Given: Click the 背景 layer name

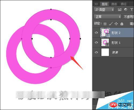Looking at the screenshot, I should (x=115, y=52).
